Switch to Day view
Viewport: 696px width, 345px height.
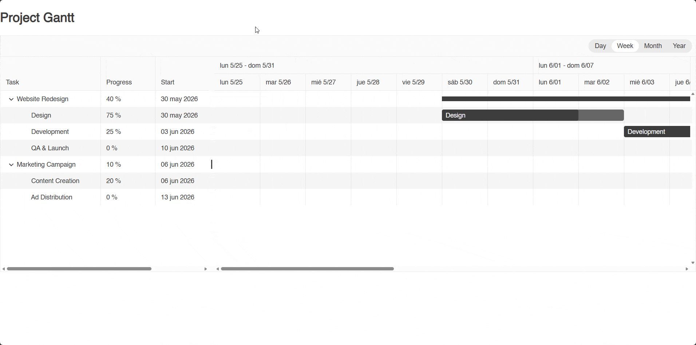click(600, 46)
